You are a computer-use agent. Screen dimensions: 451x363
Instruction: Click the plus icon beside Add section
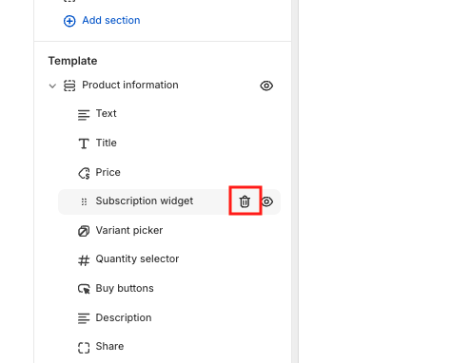click(69, 21)
